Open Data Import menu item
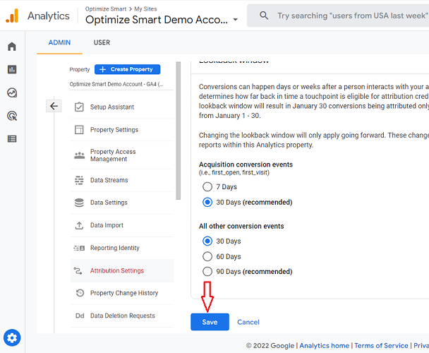The height and width of the screenshot is (353, 429). pos(122,225)
